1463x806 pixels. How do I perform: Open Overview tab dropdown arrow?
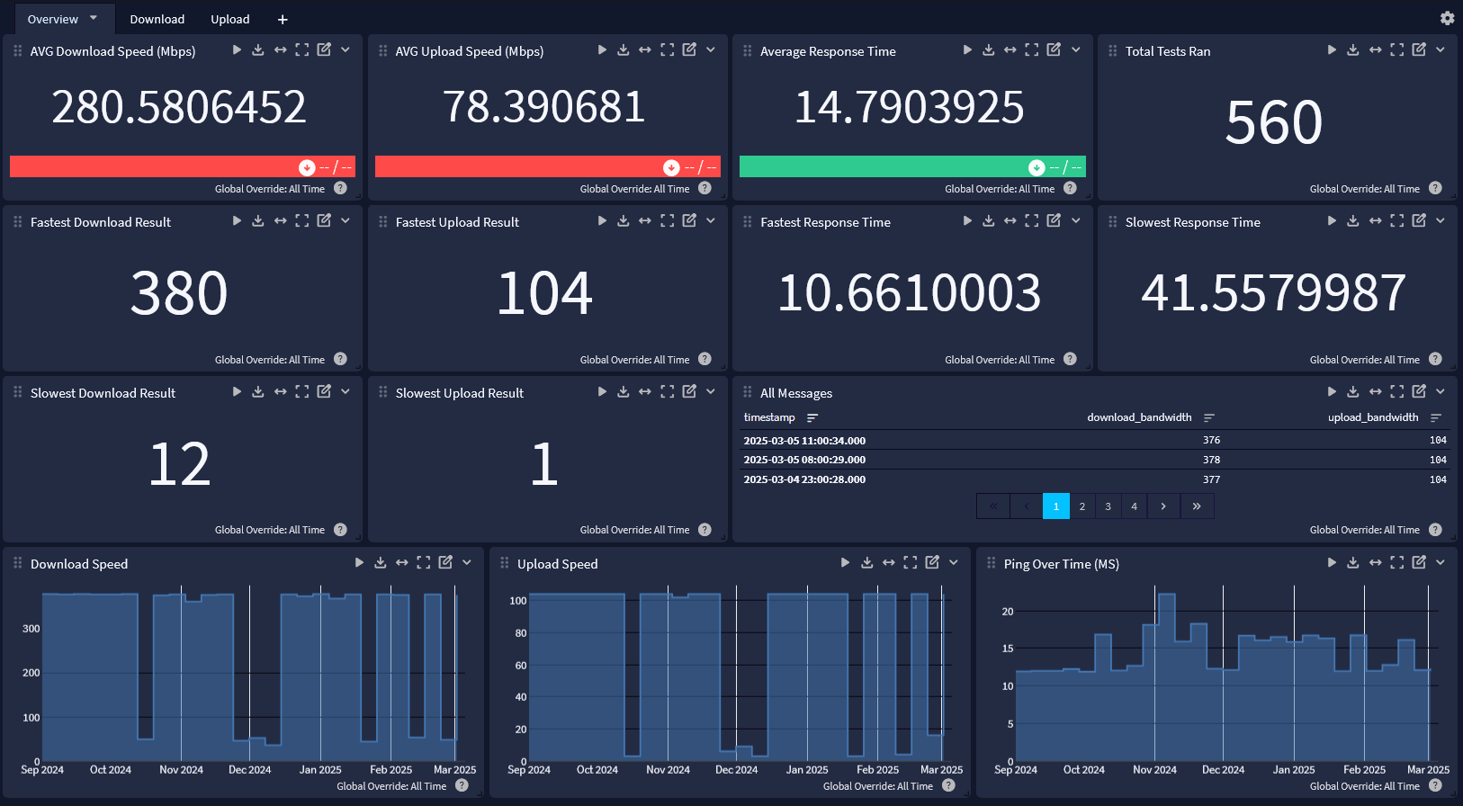coord(94,18)
